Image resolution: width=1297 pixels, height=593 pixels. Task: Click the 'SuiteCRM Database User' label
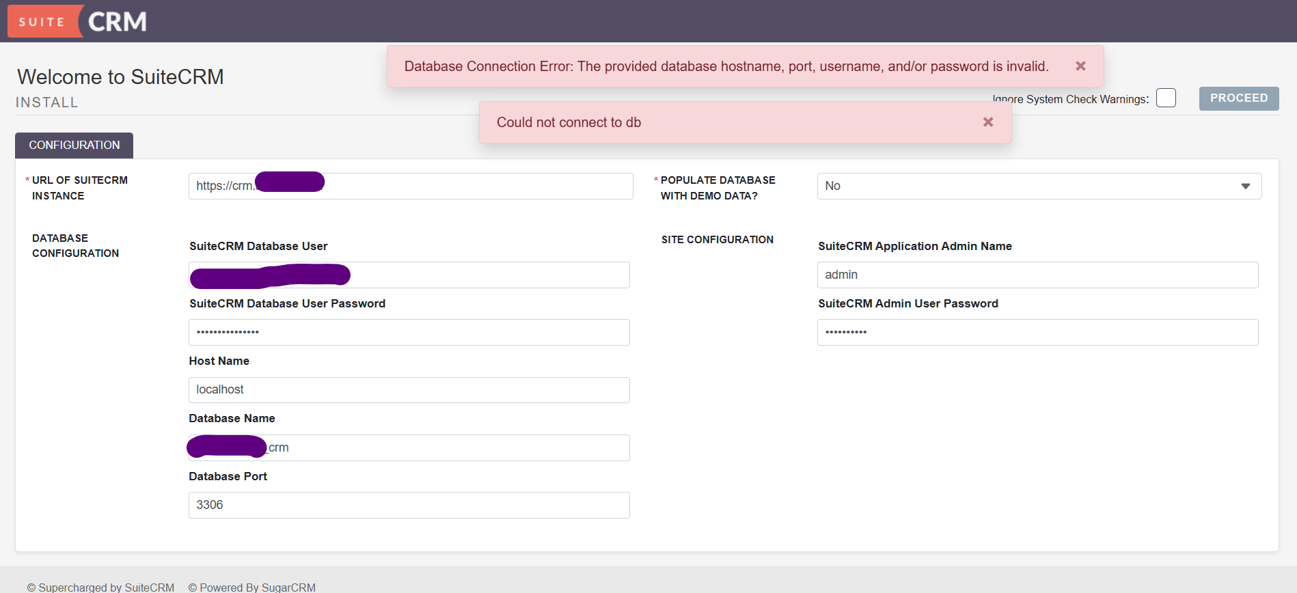258,246
